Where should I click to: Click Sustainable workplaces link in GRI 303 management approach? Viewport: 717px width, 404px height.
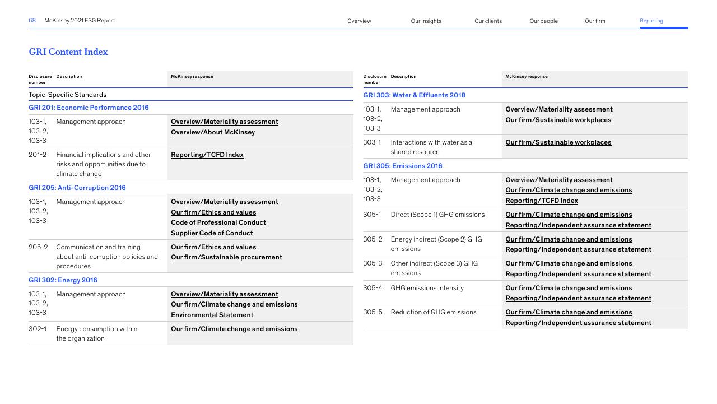[x=558, y=120]
